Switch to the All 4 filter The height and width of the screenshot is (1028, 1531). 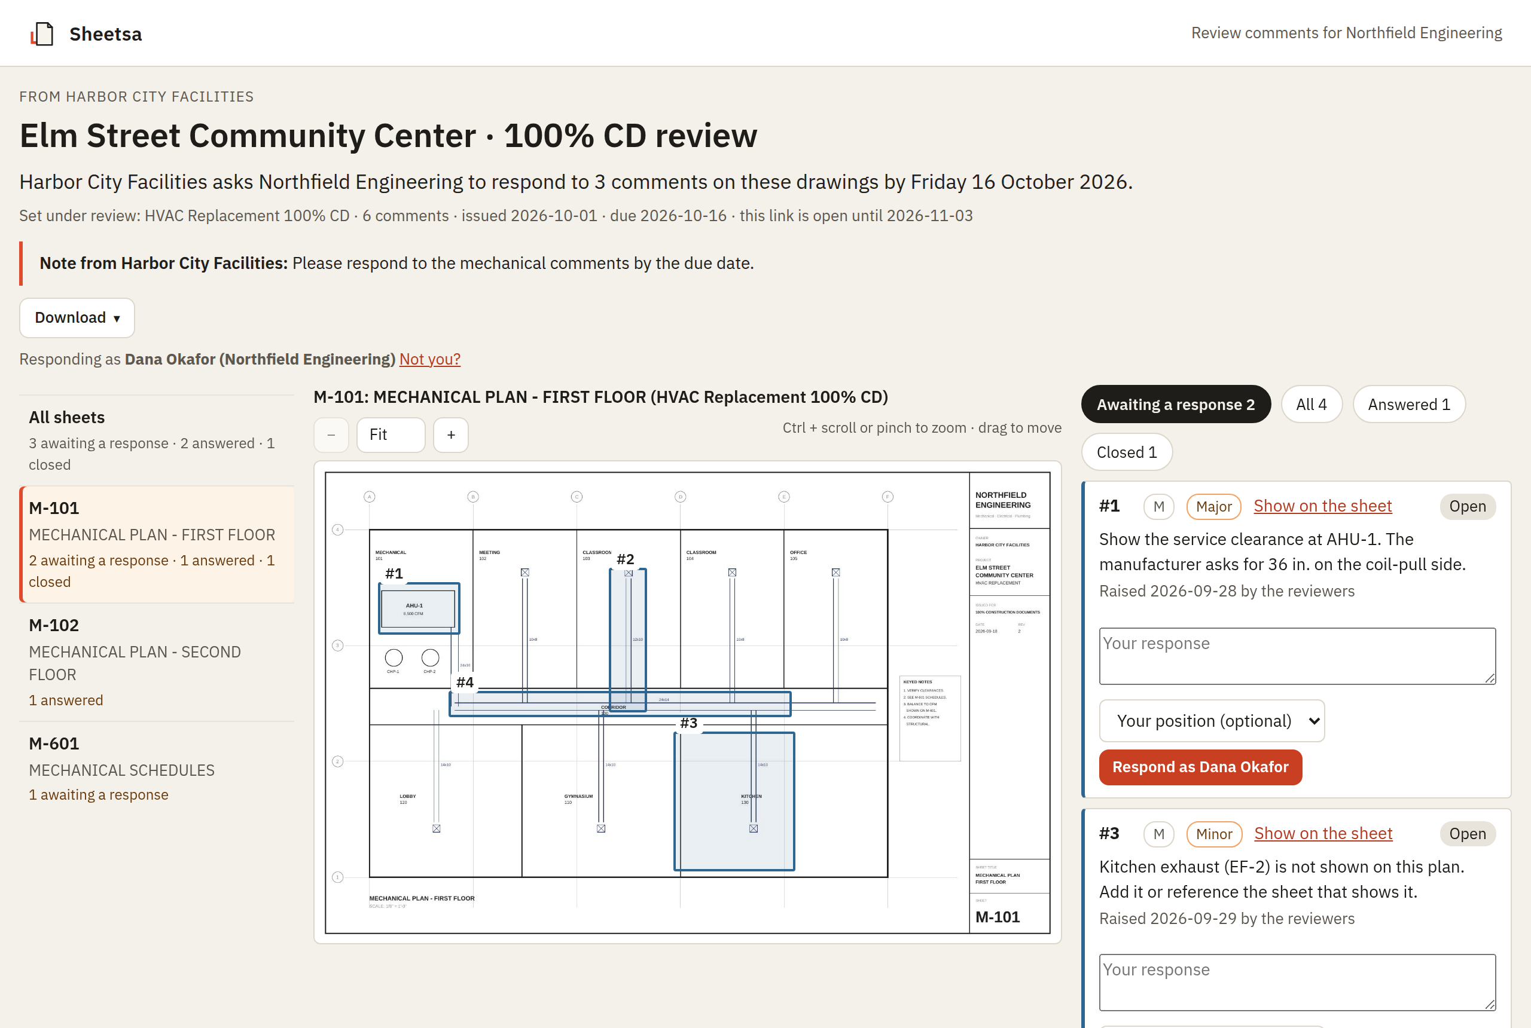(x=1312, y=405)
